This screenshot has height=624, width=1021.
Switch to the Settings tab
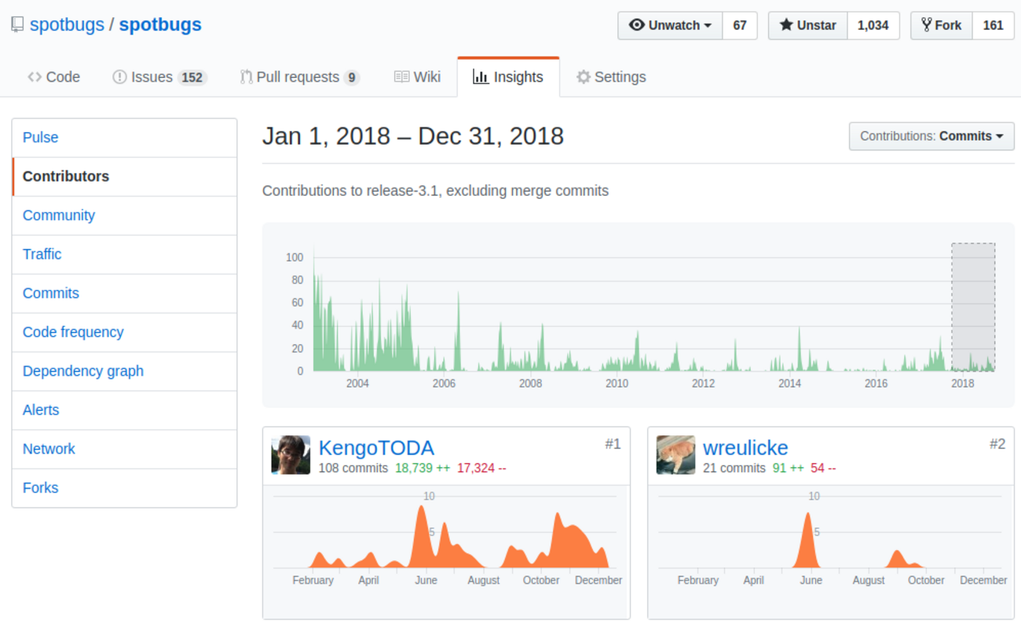coord(611,77)
